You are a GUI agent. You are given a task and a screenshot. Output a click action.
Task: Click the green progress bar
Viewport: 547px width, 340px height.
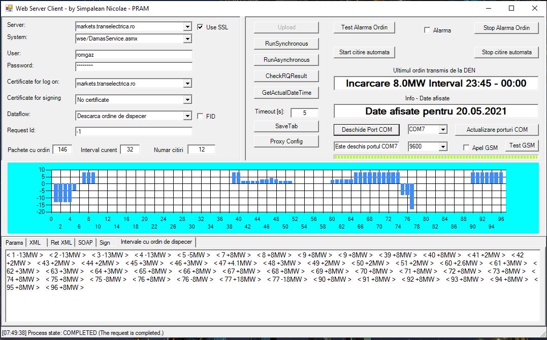tap(435, 157)
